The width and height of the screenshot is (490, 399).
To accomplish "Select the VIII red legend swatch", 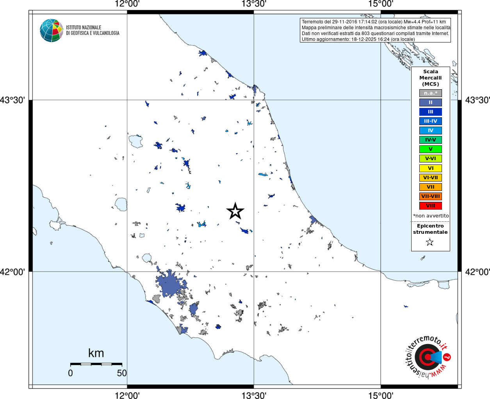I will (x=431, y=206).
